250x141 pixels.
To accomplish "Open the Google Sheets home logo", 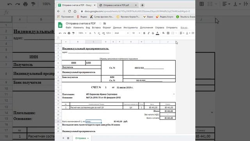I will [60, 25].
